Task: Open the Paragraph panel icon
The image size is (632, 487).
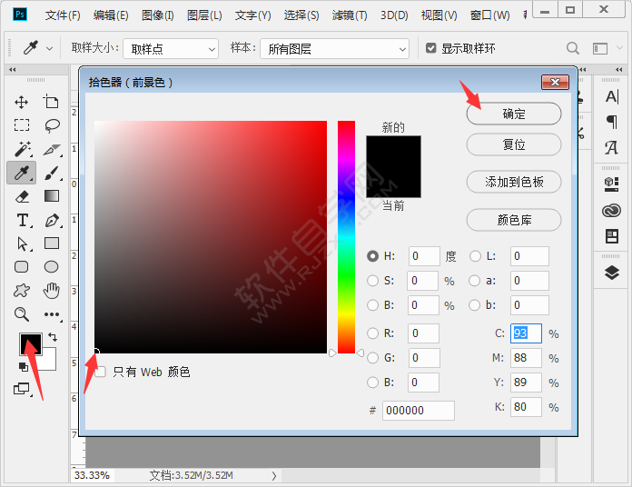Action: pos(612,122)
